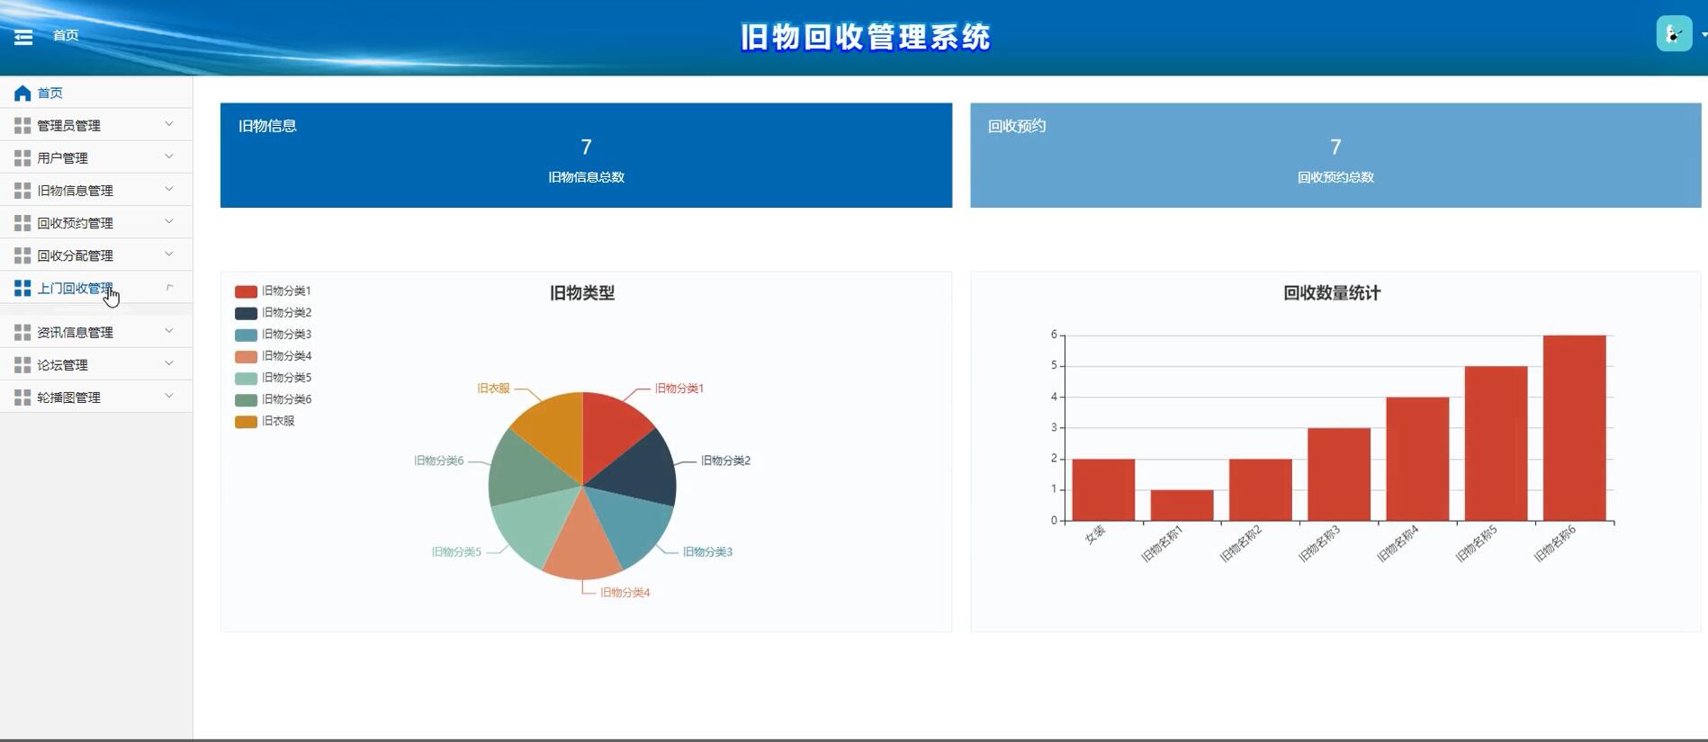Click the grid icon beside 旧物信息管理
This screenshot has width=1708, height=742.
(22, 191)
